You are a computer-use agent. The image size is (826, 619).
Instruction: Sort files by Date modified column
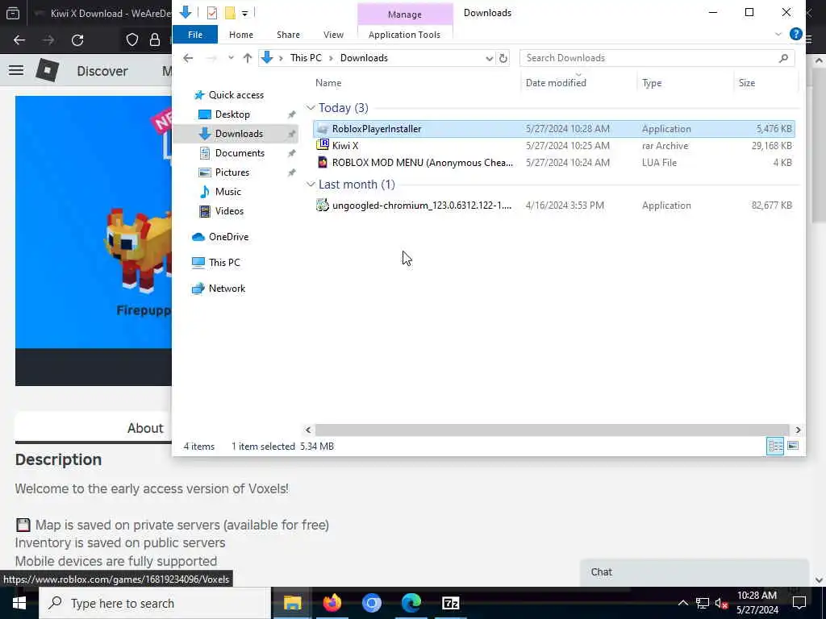pyautogui.click(x=556, y=83)
